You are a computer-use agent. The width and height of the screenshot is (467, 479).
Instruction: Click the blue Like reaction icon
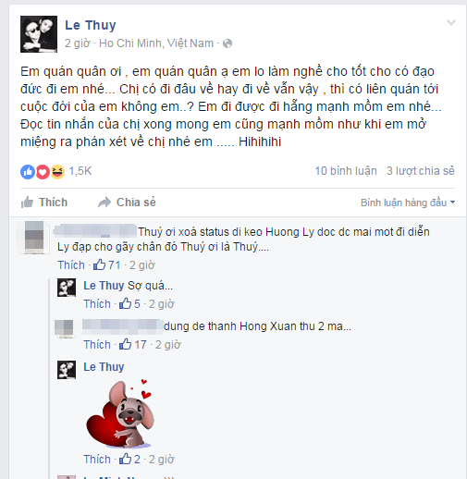28,172
